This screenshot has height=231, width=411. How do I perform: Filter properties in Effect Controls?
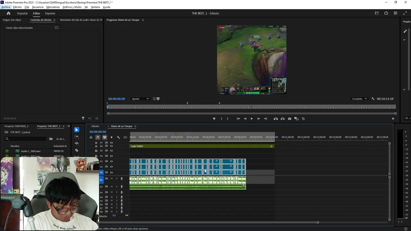point(83,118)
